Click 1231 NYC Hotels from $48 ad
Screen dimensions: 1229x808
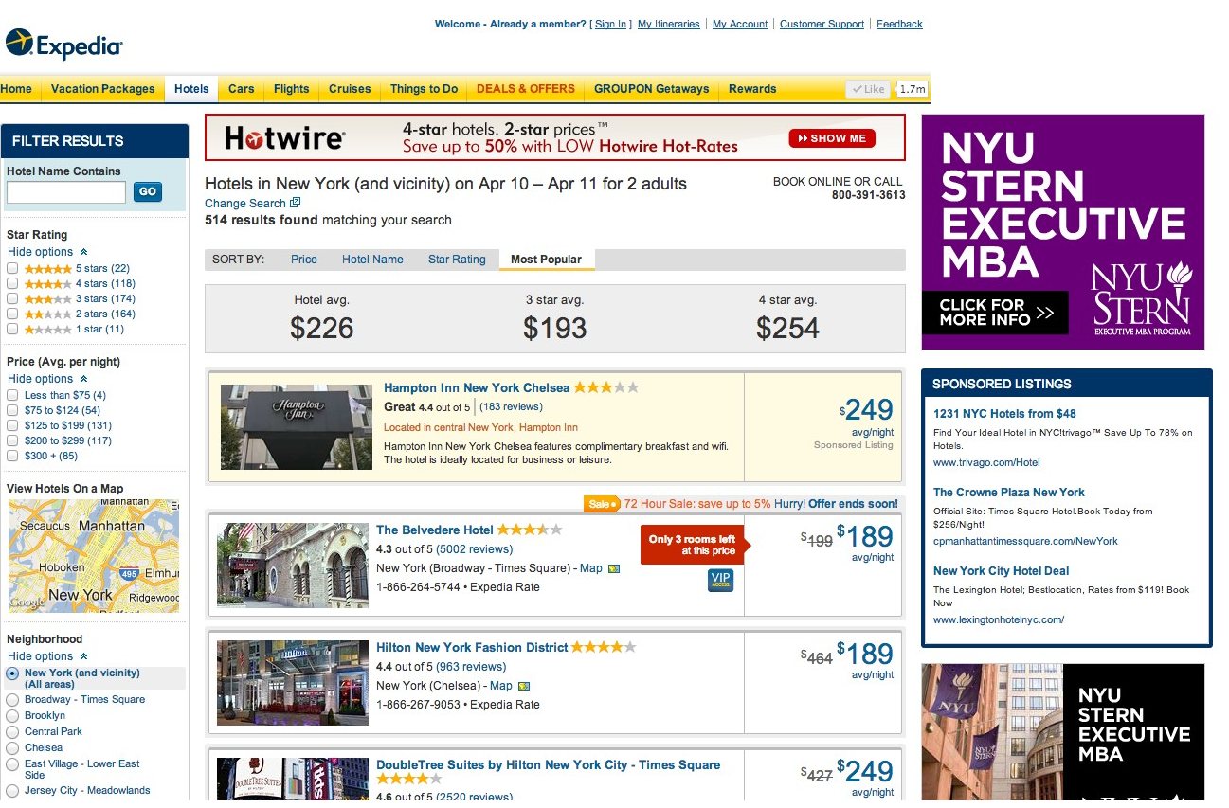point(1004,413)
